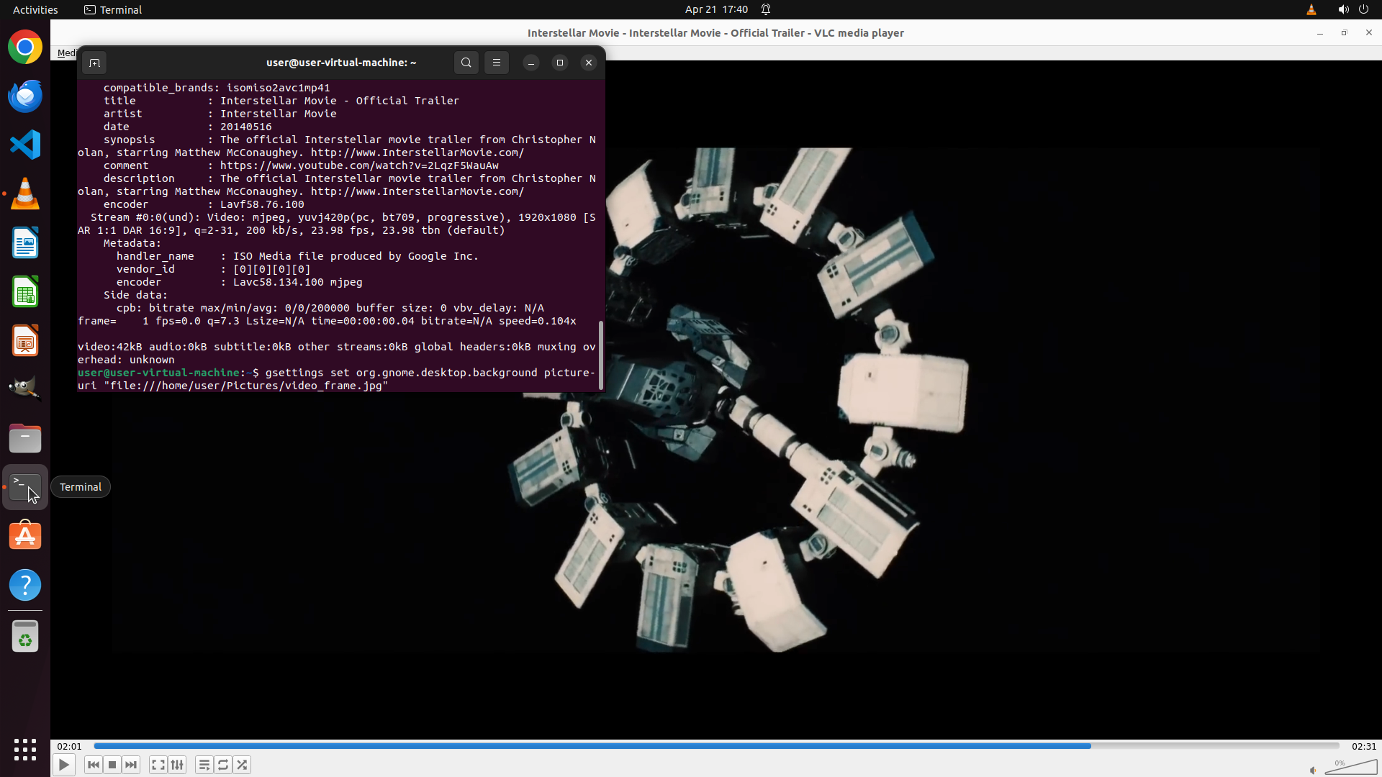Open Terminal app menu in top bar

[113, 9]
